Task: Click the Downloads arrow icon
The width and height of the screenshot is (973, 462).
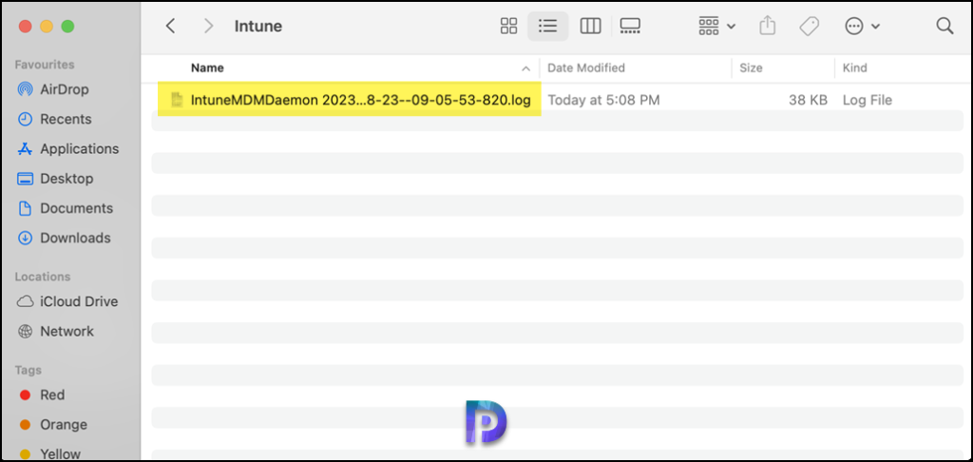Action: [26, 238]
